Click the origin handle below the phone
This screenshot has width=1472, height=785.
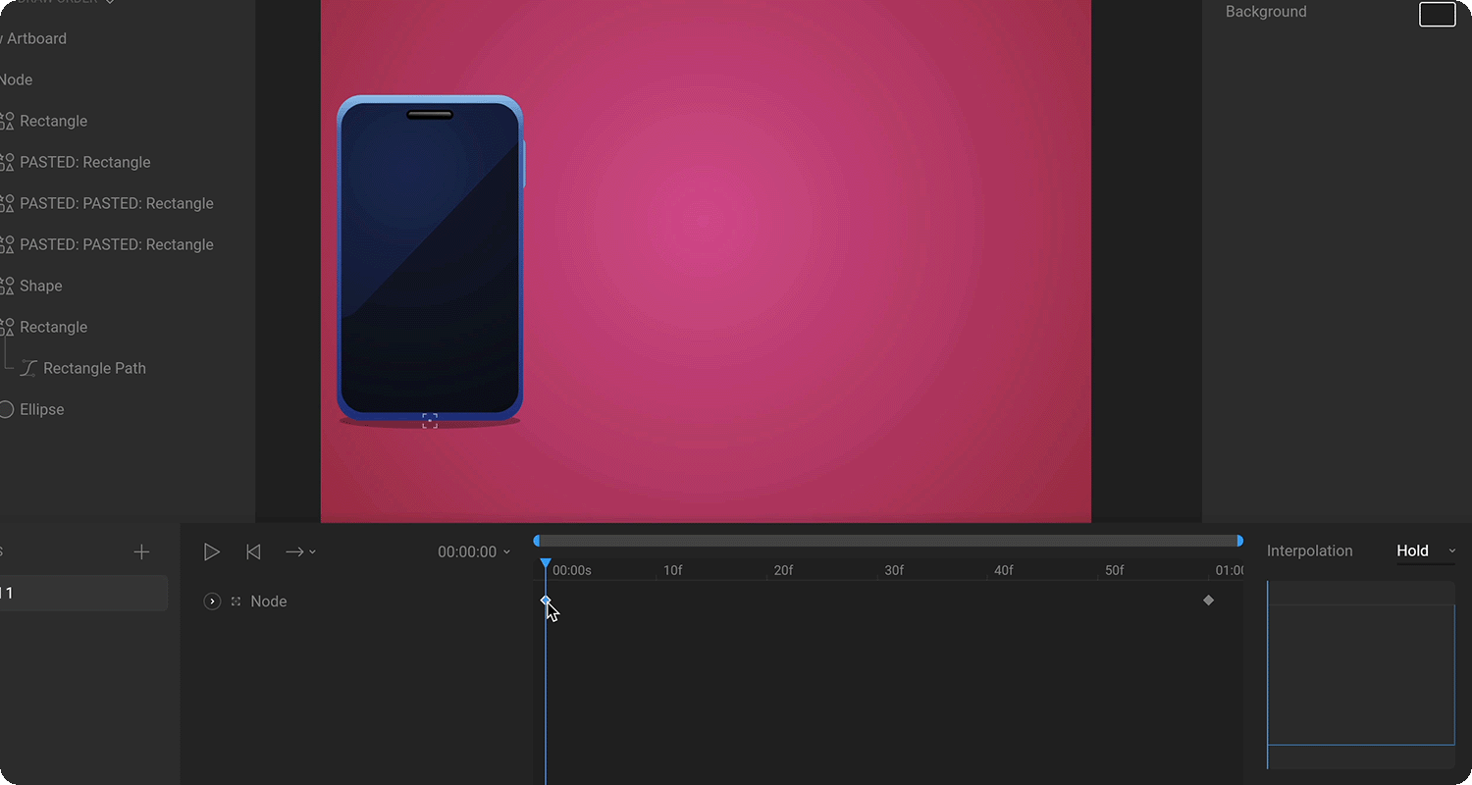tap(430, 421)
